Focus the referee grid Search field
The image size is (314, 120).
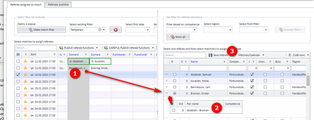(x=185, y=55)
